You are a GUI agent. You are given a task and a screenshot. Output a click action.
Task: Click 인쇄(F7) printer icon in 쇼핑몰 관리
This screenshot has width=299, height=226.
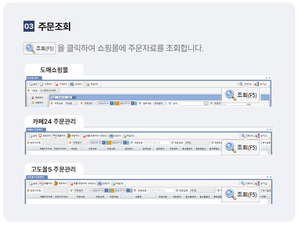72,84
